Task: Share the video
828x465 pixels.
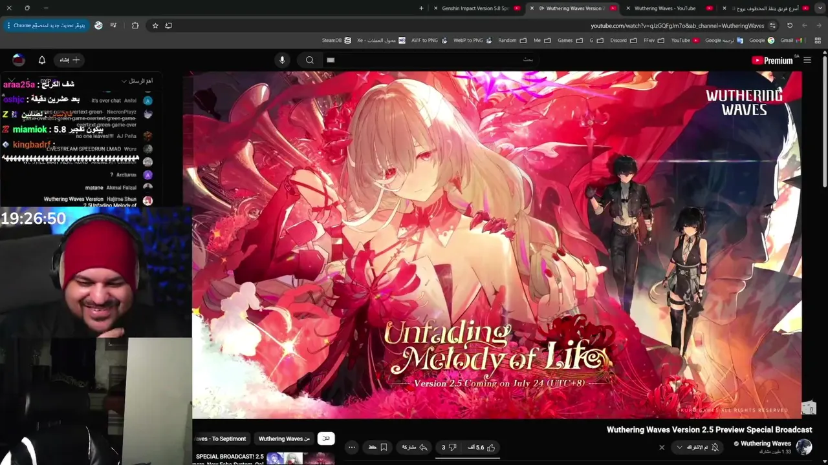Action: [x=415, y=447]
